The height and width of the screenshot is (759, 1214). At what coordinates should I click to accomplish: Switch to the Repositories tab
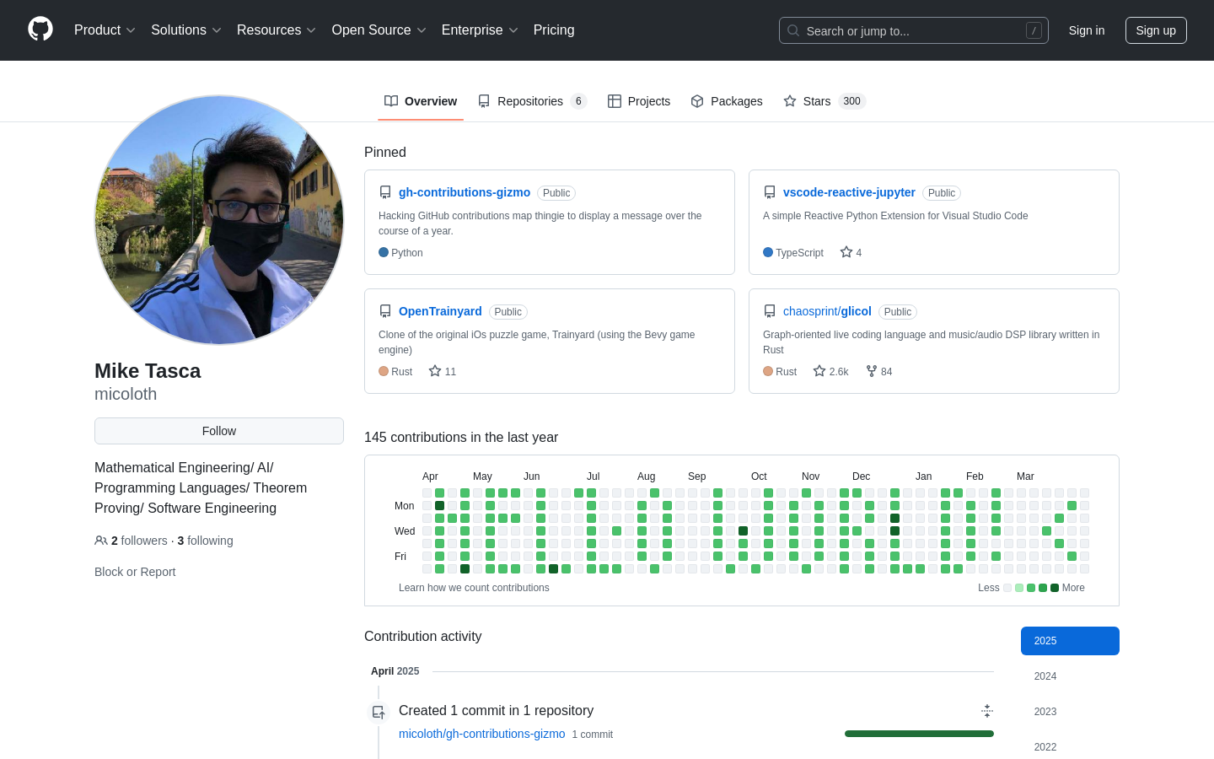[532, 101]
